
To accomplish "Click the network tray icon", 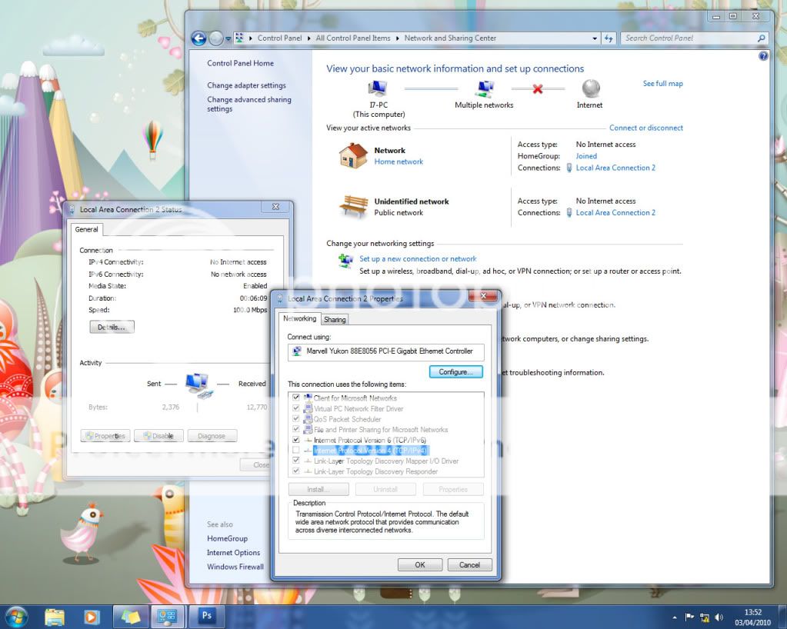I will point(705,617).
